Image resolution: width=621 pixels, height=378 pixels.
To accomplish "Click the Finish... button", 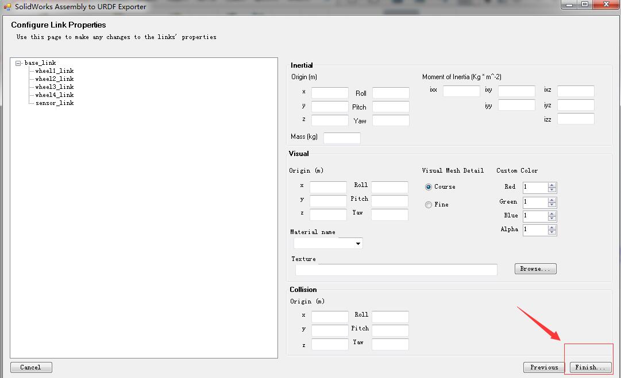I will [x=591, y=367].
